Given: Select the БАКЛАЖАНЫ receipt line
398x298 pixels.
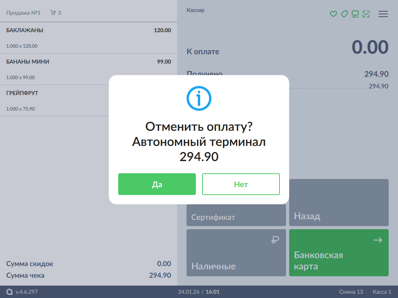Looking at the screenshot, I should point(89,38).
